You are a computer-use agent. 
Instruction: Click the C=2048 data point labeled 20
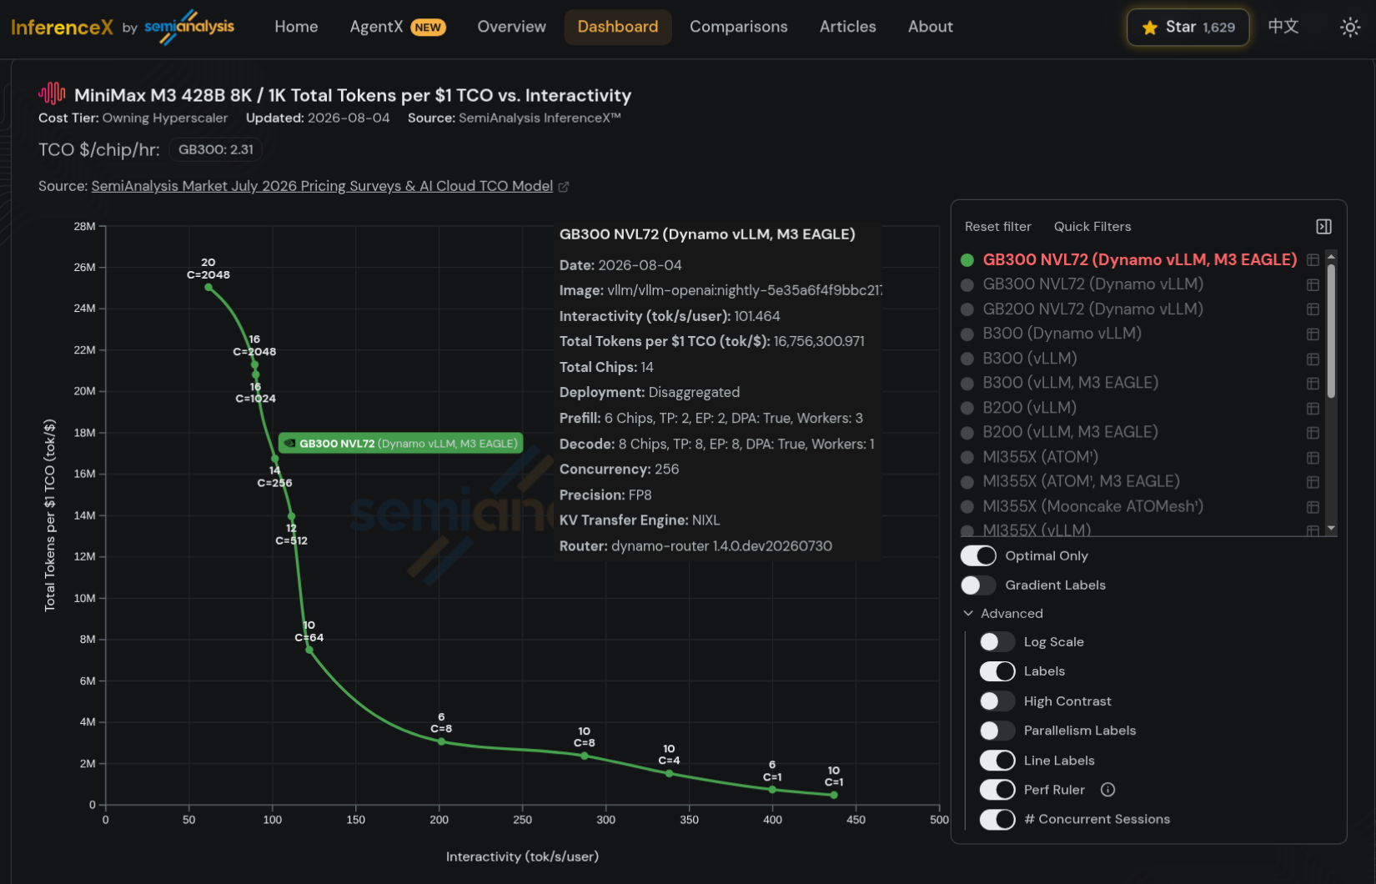point(208,288)
